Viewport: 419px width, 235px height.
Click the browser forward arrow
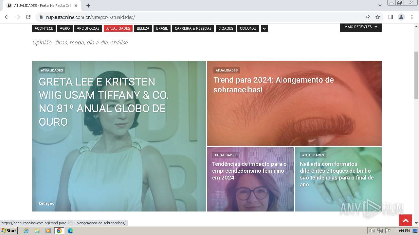point(18,17)
